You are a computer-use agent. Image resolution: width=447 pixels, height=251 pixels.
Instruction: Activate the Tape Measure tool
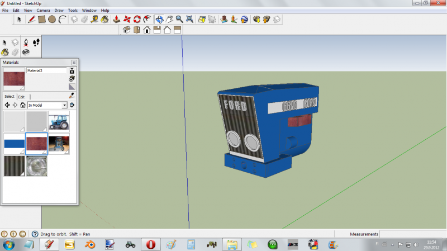94,20
